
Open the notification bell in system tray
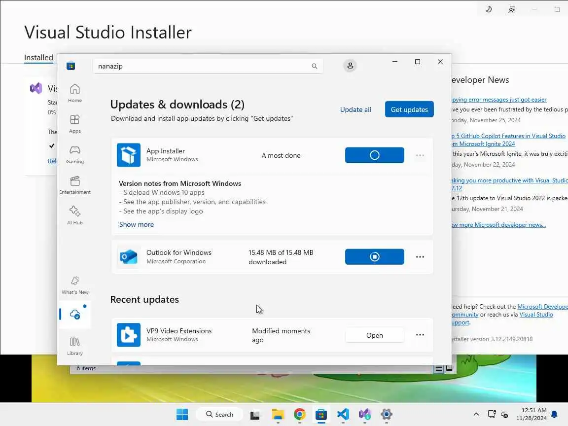554,414
